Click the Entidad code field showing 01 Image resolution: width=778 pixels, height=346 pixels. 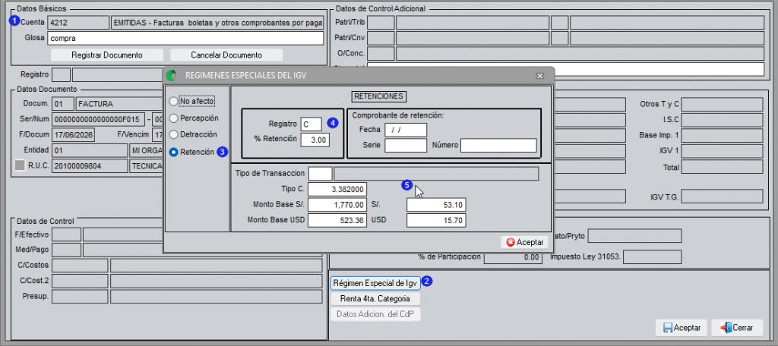tap(90, 150)
